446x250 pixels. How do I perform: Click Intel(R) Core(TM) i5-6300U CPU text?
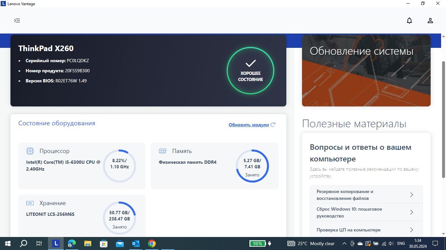pyautogui.click(x=63, y=165)
